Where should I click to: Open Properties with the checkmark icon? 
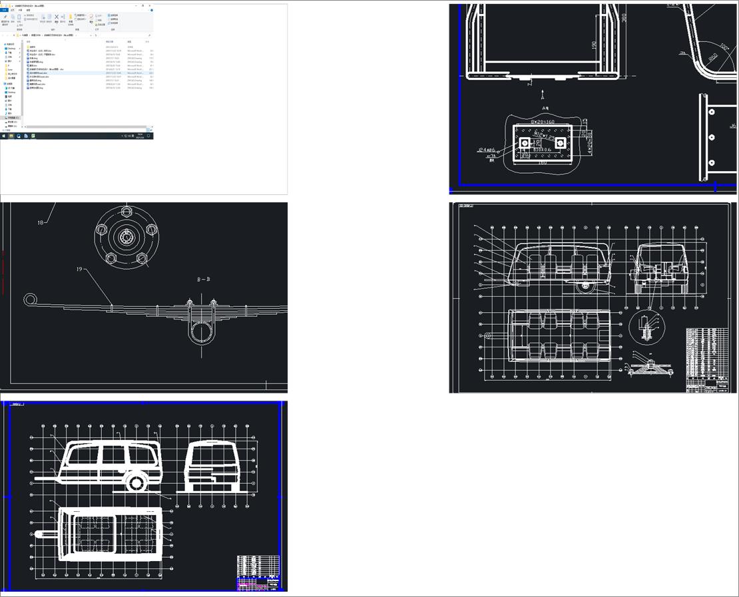pyautogui.click(x=91, y=17)
